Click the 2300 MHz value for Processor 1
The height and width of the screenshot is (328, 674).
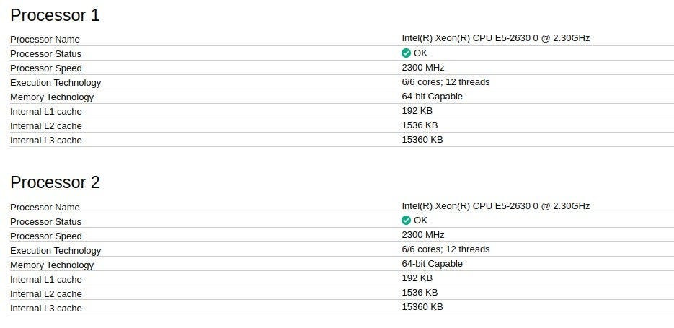(423, 68)
